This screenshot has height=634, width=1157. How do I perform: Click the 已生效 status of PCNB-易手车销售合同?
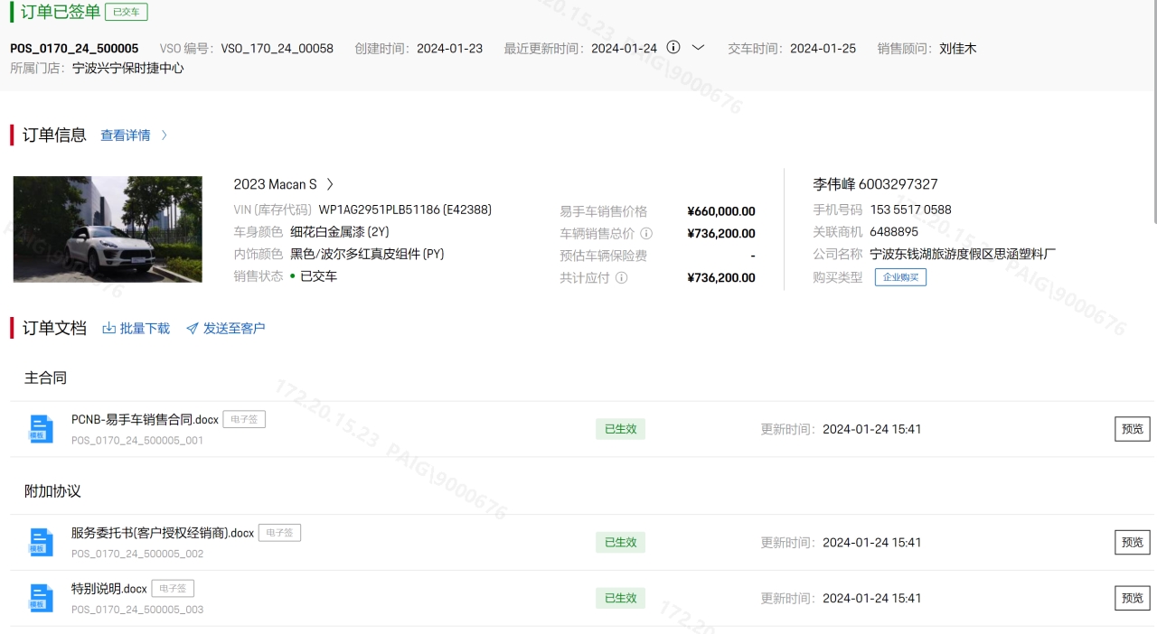[x=621, y=429]
